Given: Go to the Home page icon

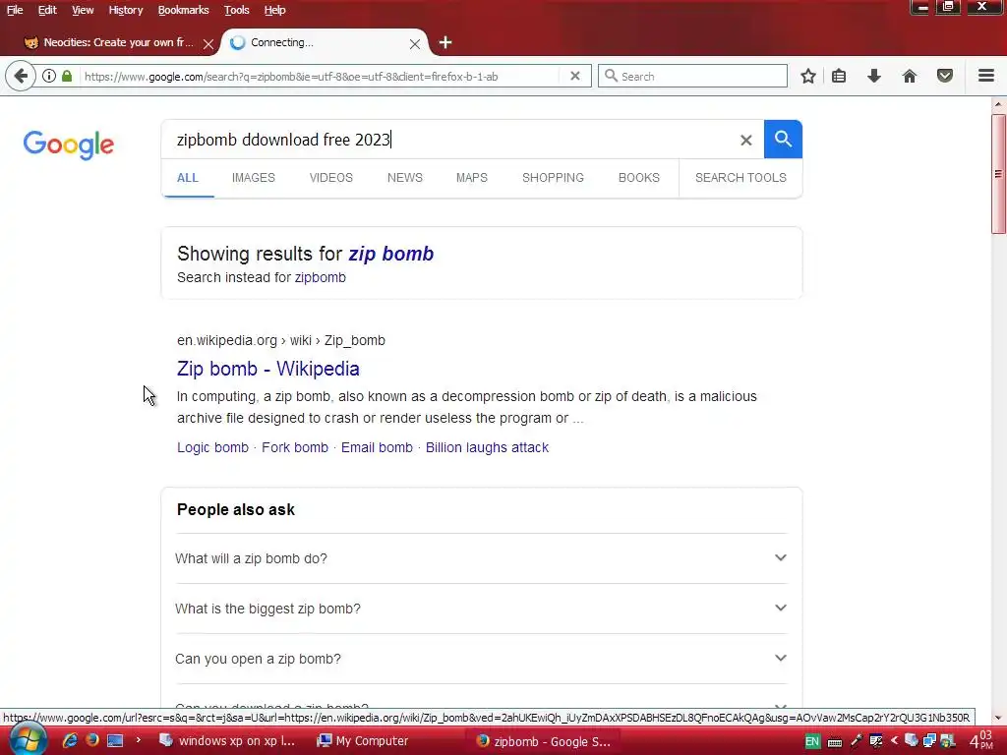Looking at the screenshot, I should pos(910,77).
